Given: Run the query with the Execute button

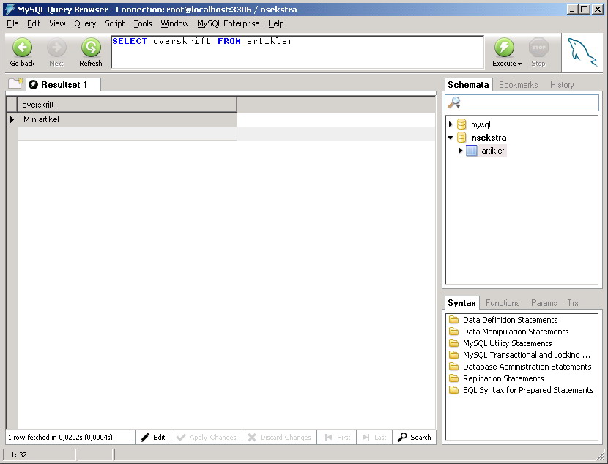Looking at the screenshot, I should 504,48.
